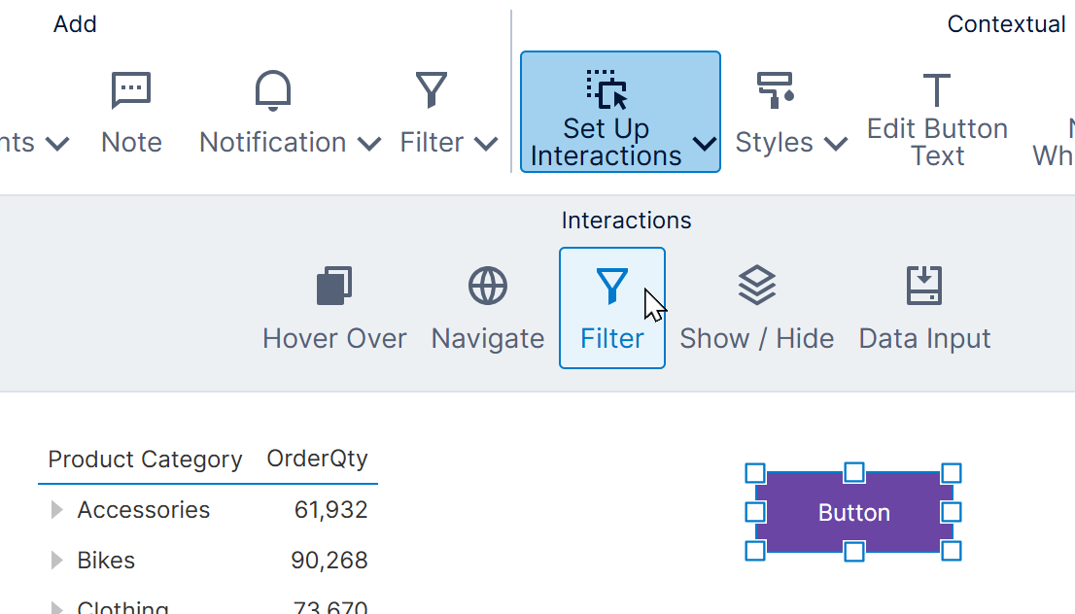
Task: Click the Set Up Interactions icon
Action: (x=607, y=89)
